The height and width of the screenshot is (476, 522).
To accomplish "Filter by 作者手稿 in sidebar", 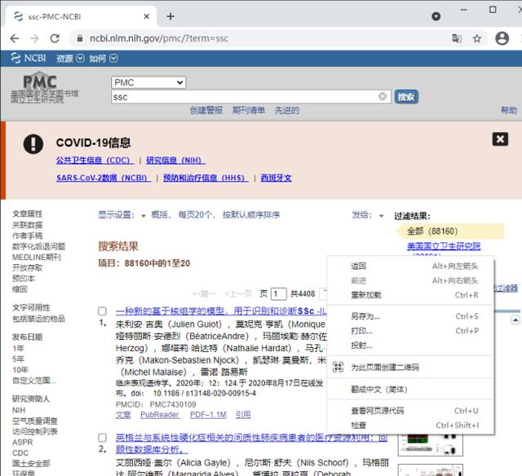I will tap(27, 236).
